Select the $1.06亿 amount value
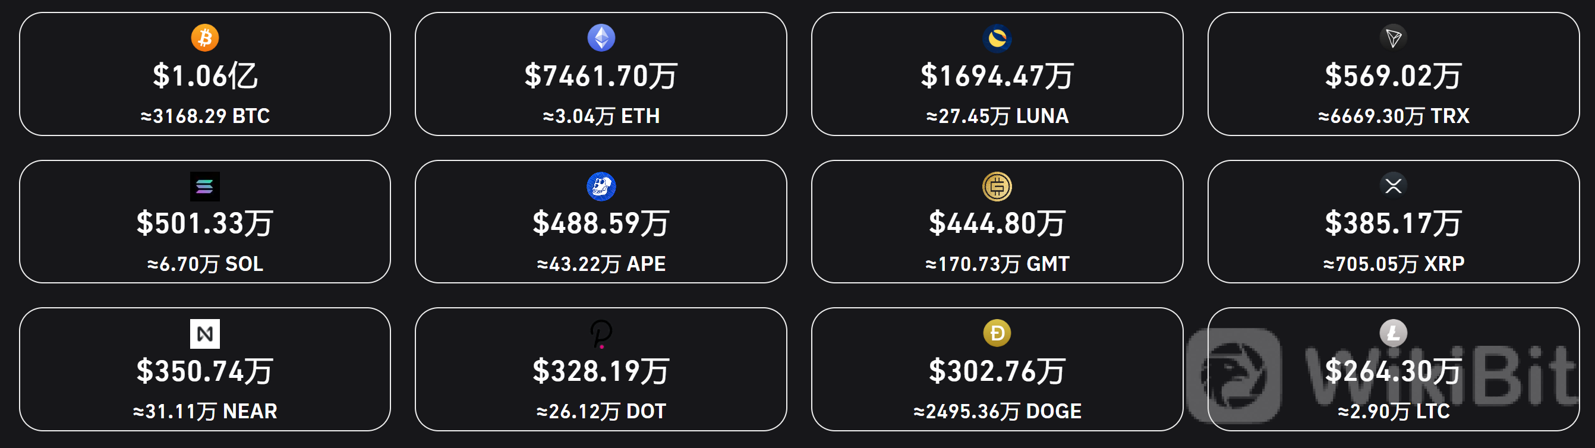1595x448 pixels. click(205, 76)
